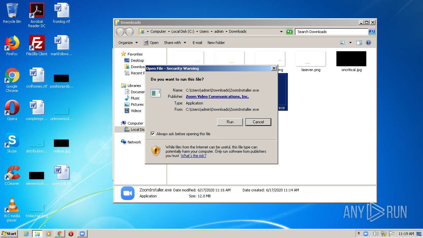Open What's the risk link
Viewport: 423px width, 238px height.
click(193, 156)
